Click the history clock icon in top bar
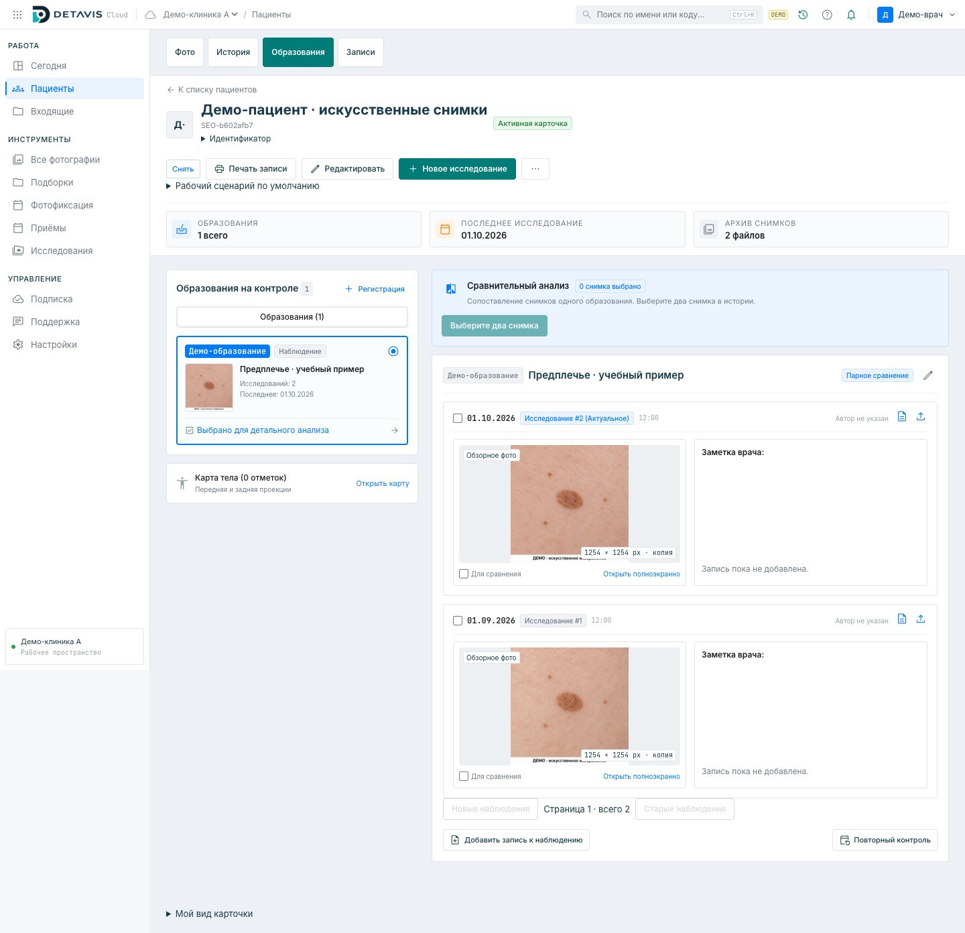This screenshot has height=933, width=965. pos(803,15)
